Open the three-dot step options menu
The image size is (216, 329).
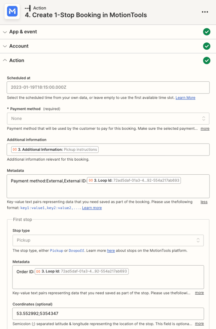click(205, 12)
